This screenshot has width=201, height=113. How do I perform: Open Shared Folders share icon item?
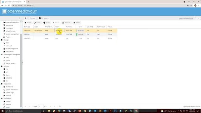tap(9, 63)
